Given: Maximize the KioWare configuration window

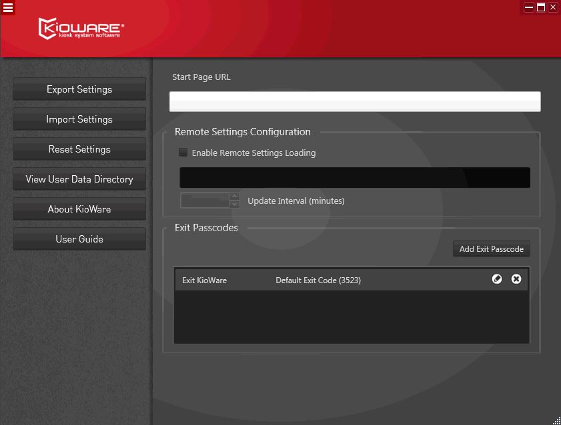Looking at the screenshot, I should point(541,7).
